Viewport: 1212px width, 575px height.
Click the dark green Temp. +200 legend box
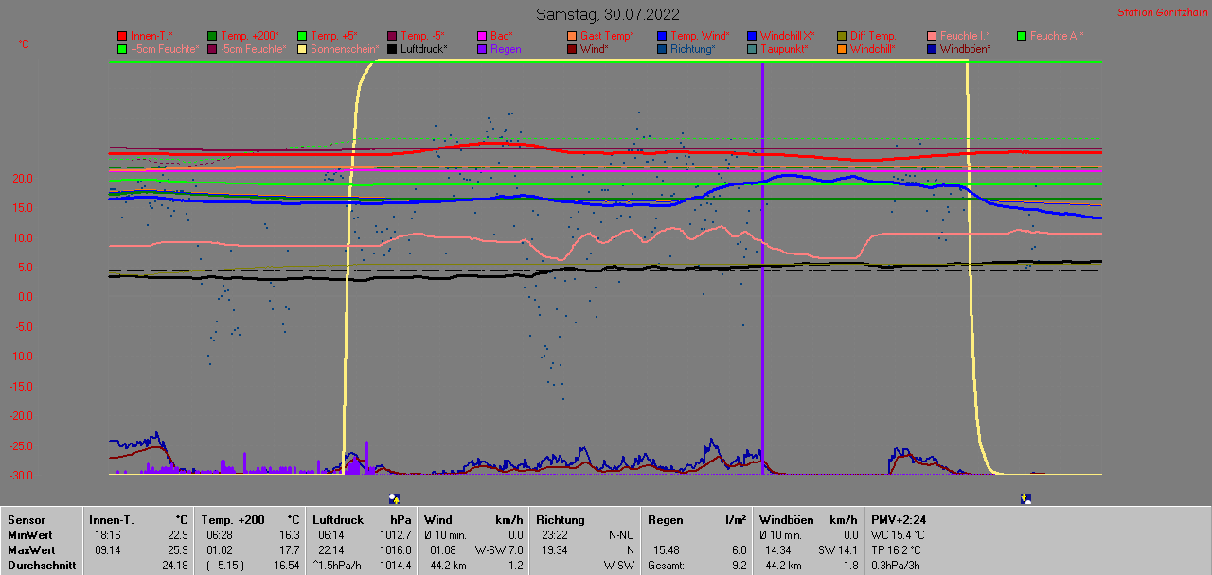click(212, 36)
